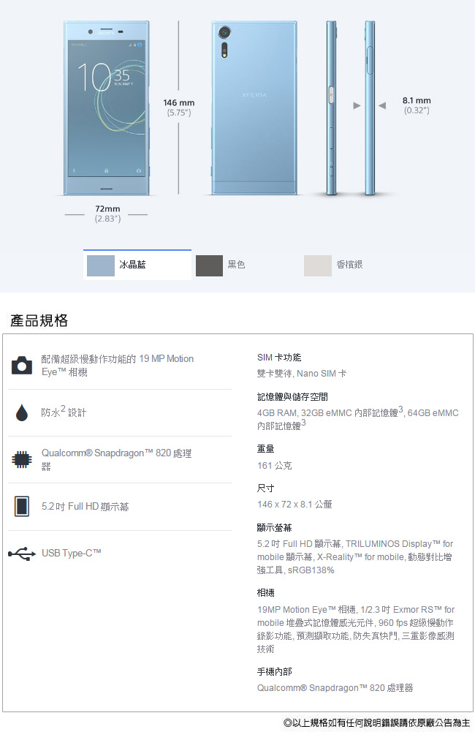Click the camera icon beside 19 MP Motion Eye

click(22, 366)
